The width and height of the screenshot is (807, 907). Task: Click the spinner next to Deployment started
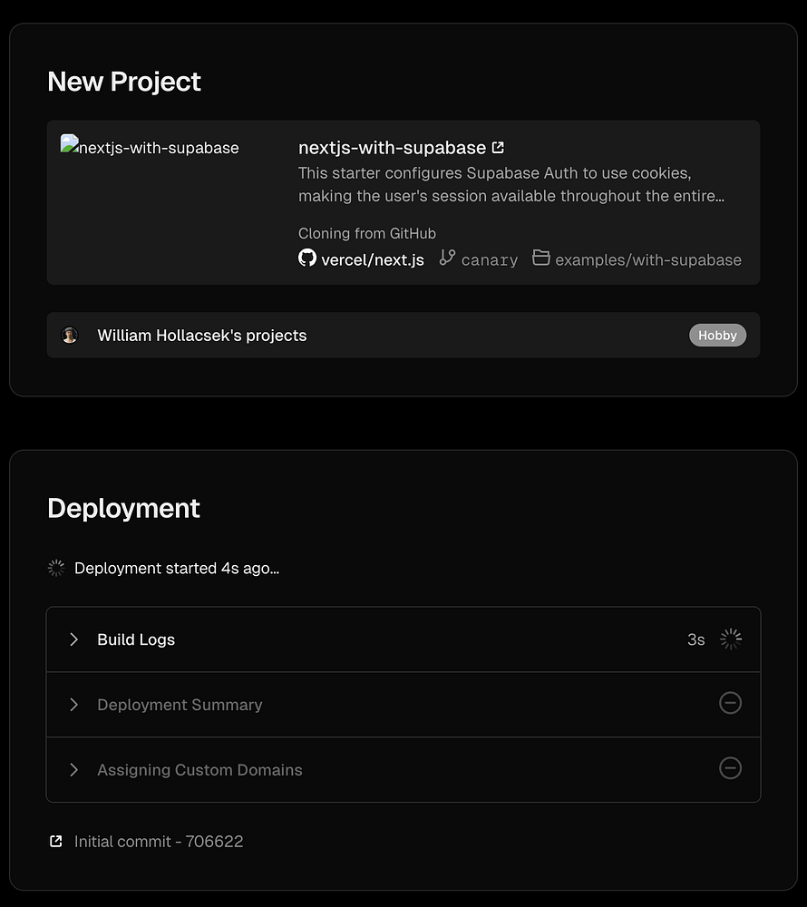pos(56,569)
